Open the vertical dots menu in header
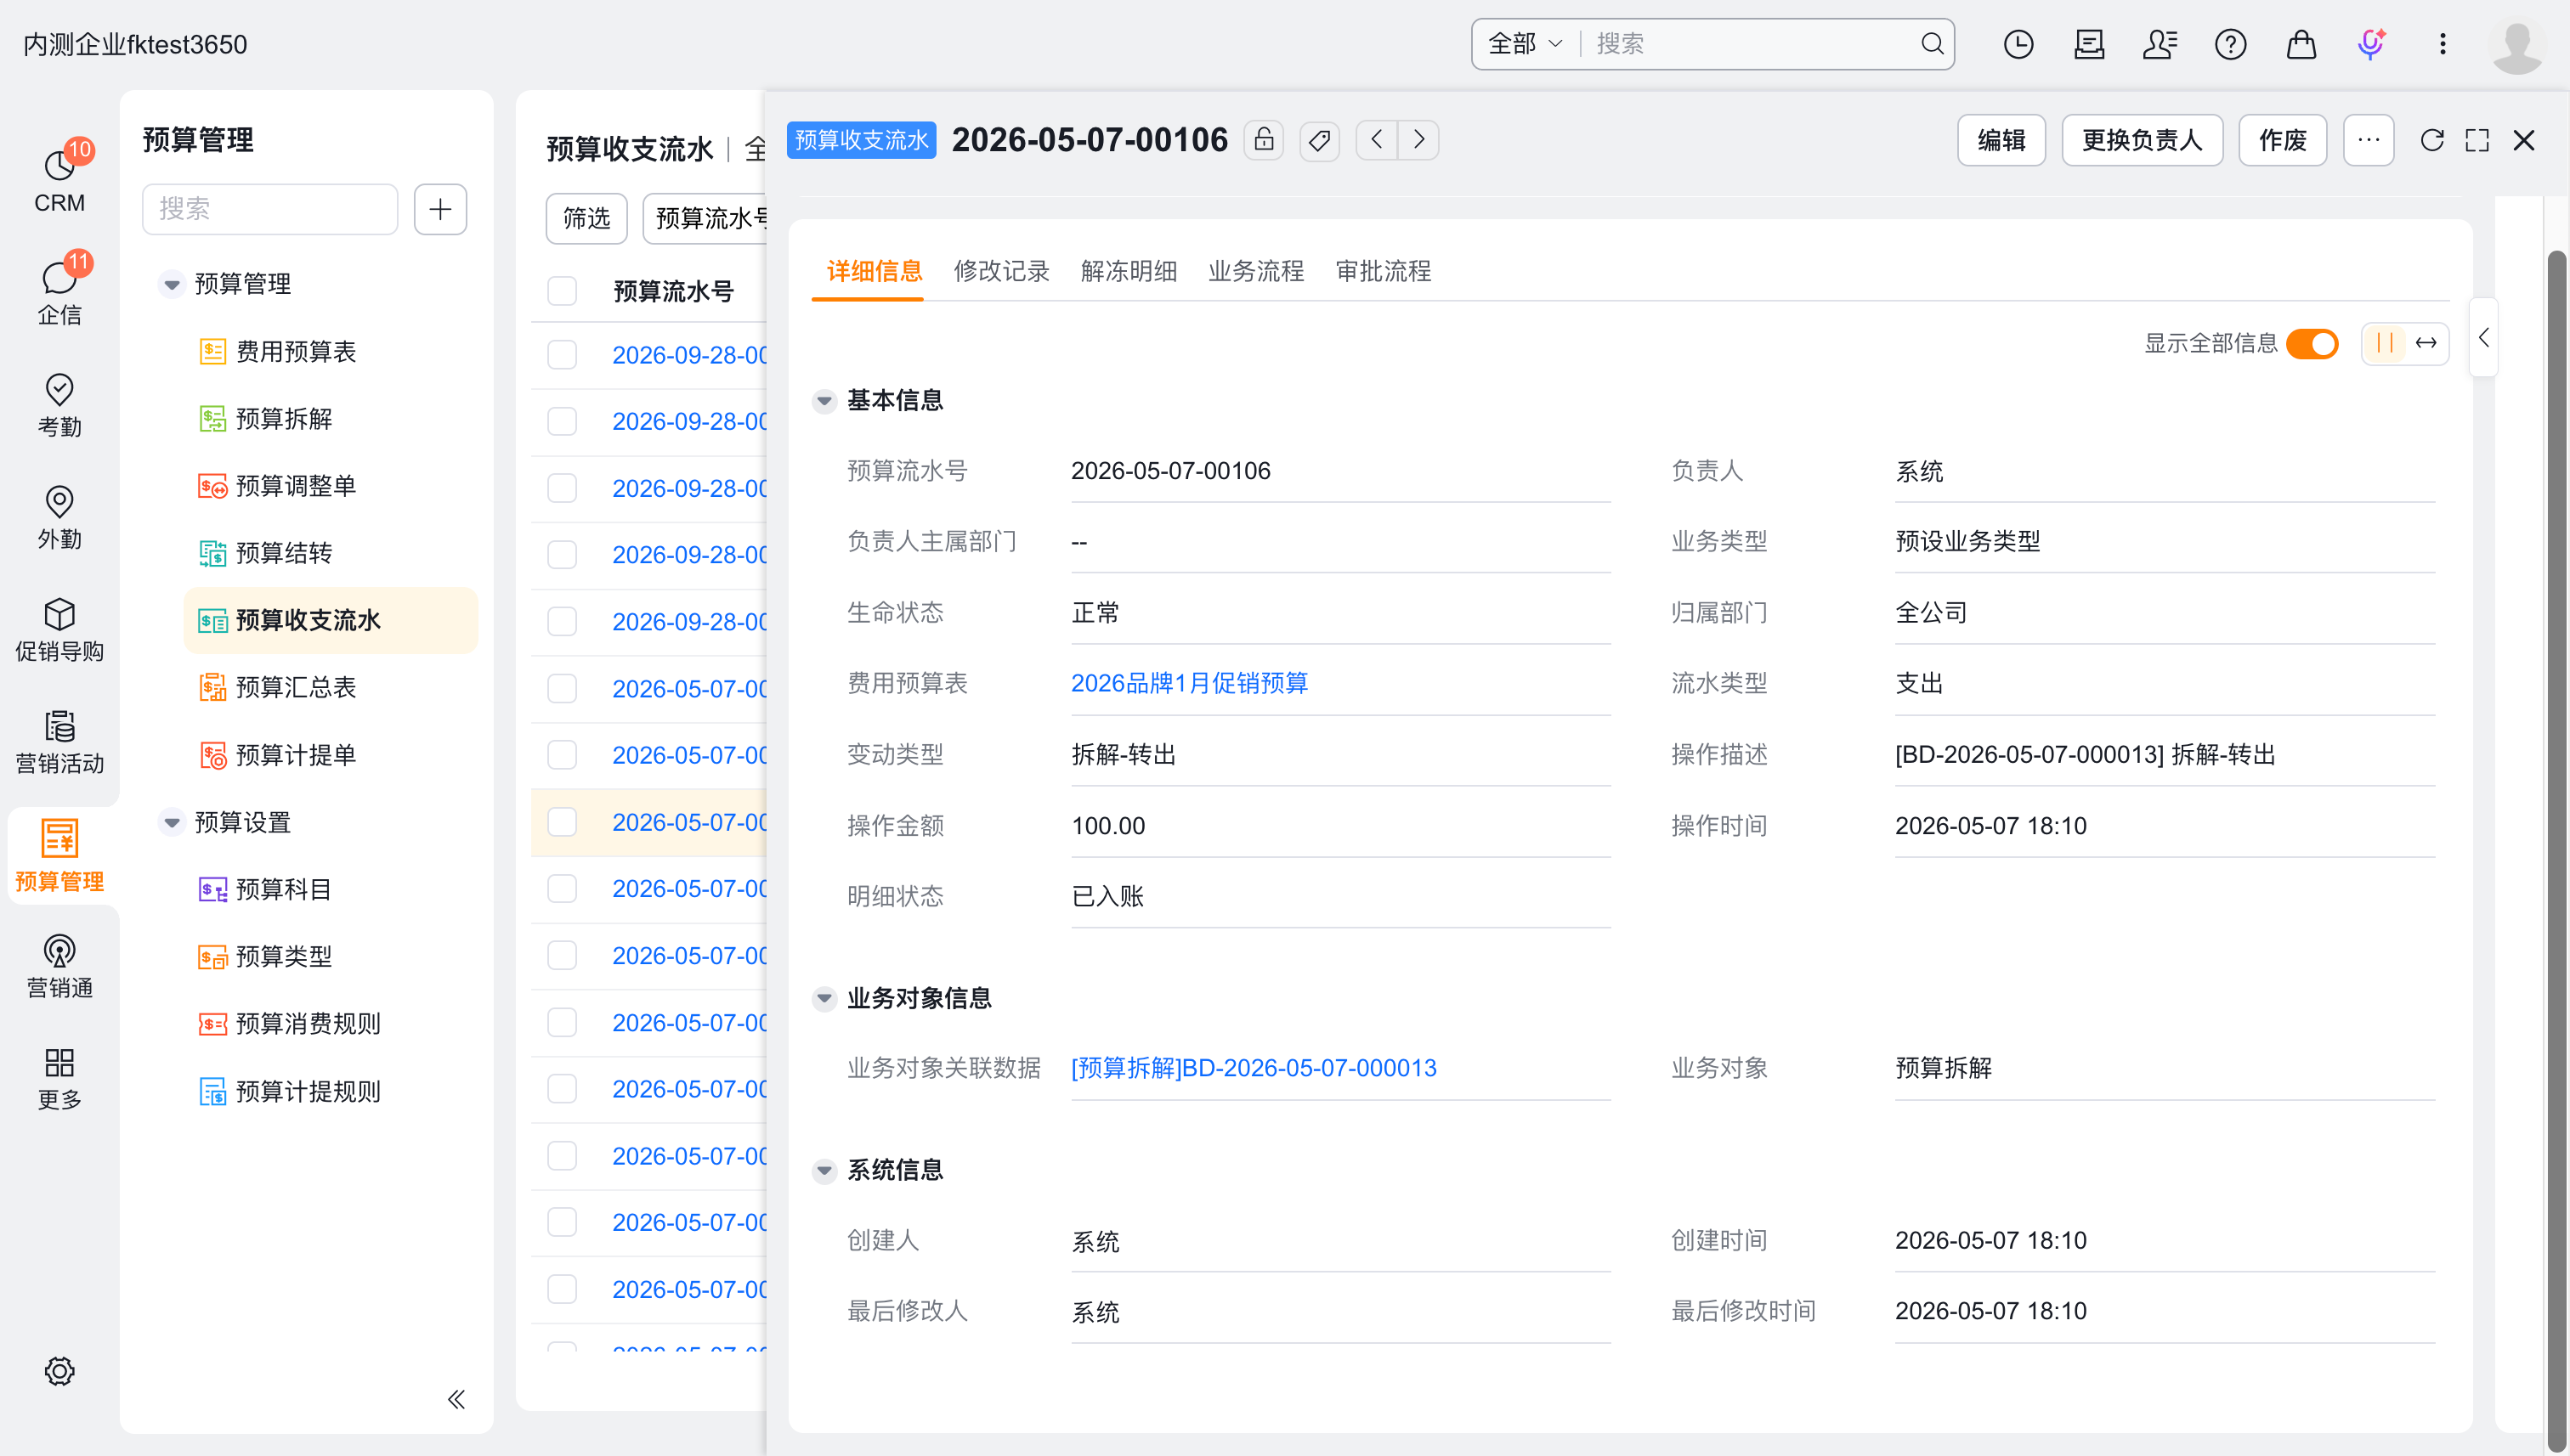The width and height of the screenshot is (2570, 1456). pos(2442,44)
